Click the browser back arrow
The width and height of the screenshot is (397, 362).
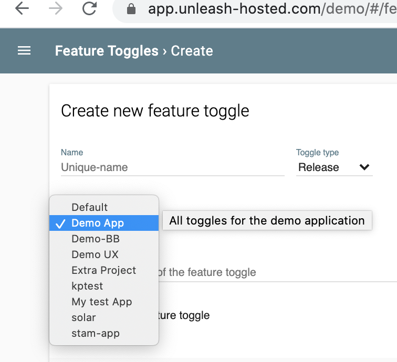coord(22,9)
